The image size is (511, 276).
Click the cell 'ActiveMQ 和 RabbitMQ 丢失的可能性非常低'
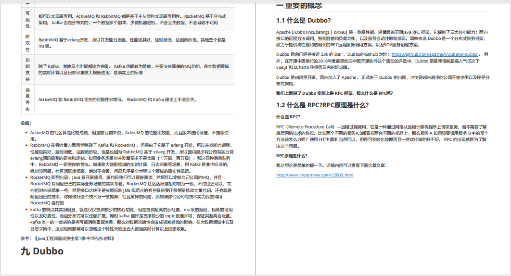pyautogui.click(x=134, y=100)
